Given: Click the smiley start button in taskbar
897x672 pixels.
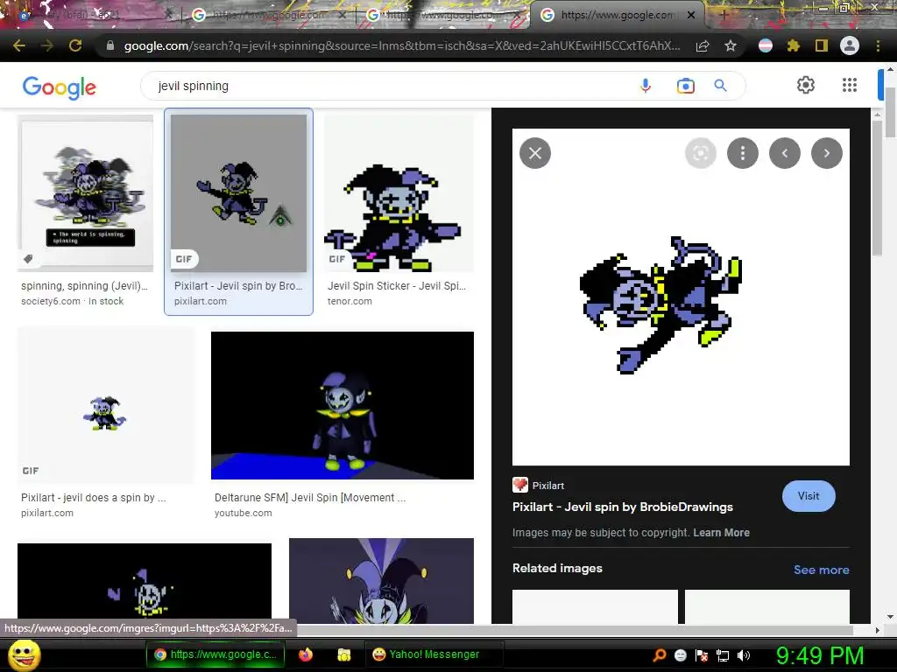Looking at the screenshot, I should [x=24, y=654].
